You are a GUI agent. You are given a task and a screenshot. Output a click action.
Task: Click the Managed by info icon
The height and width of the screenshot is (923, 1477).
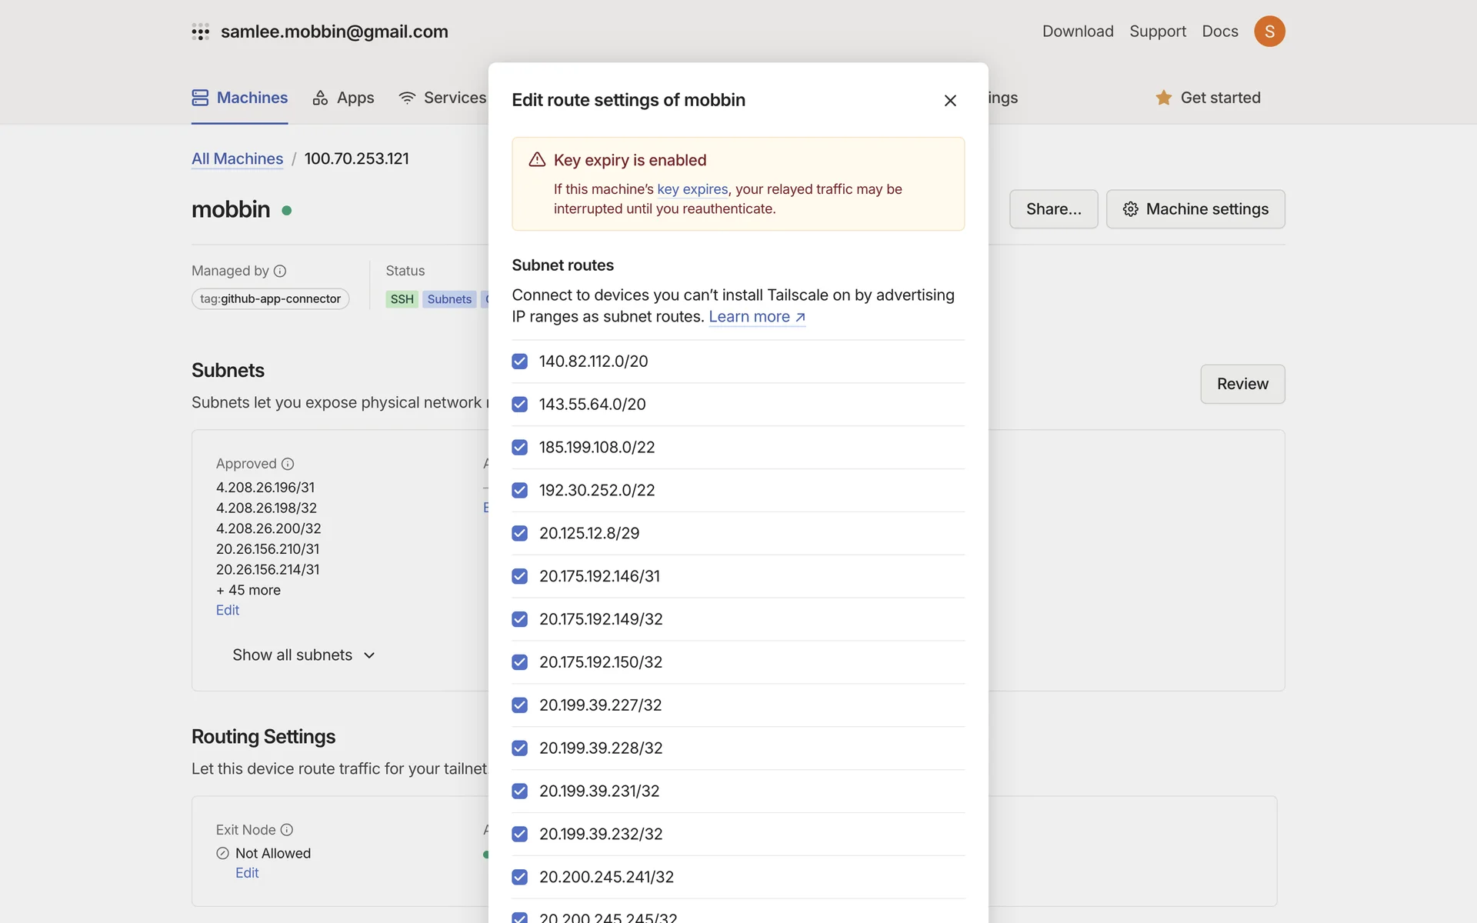(280, 271)
